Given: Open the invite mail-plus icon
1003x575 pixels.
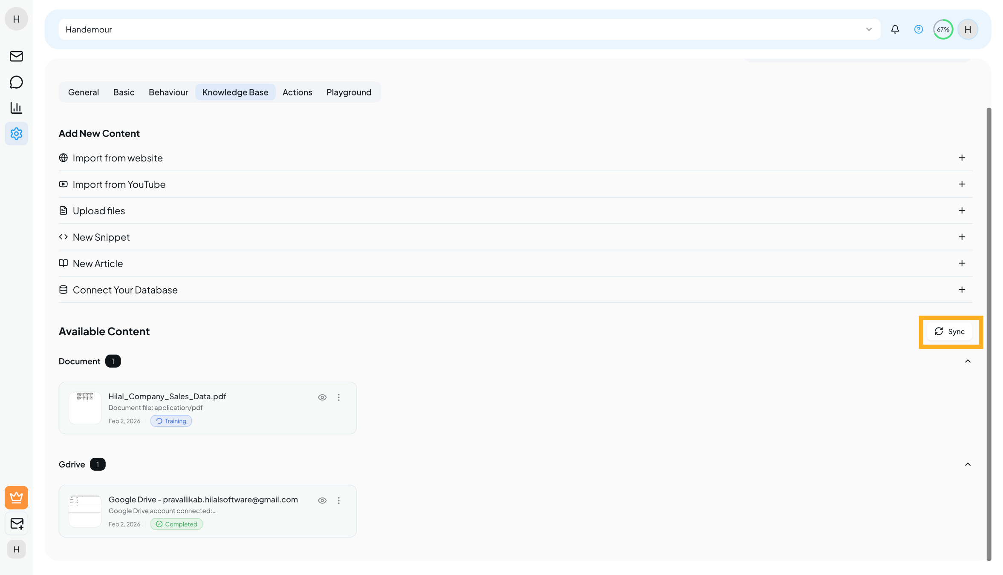Looking at the screenshot, I should tap(16, 523).
